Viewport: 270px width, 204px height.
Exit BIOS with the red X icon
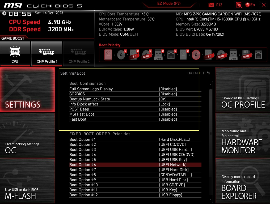(264, 5)
